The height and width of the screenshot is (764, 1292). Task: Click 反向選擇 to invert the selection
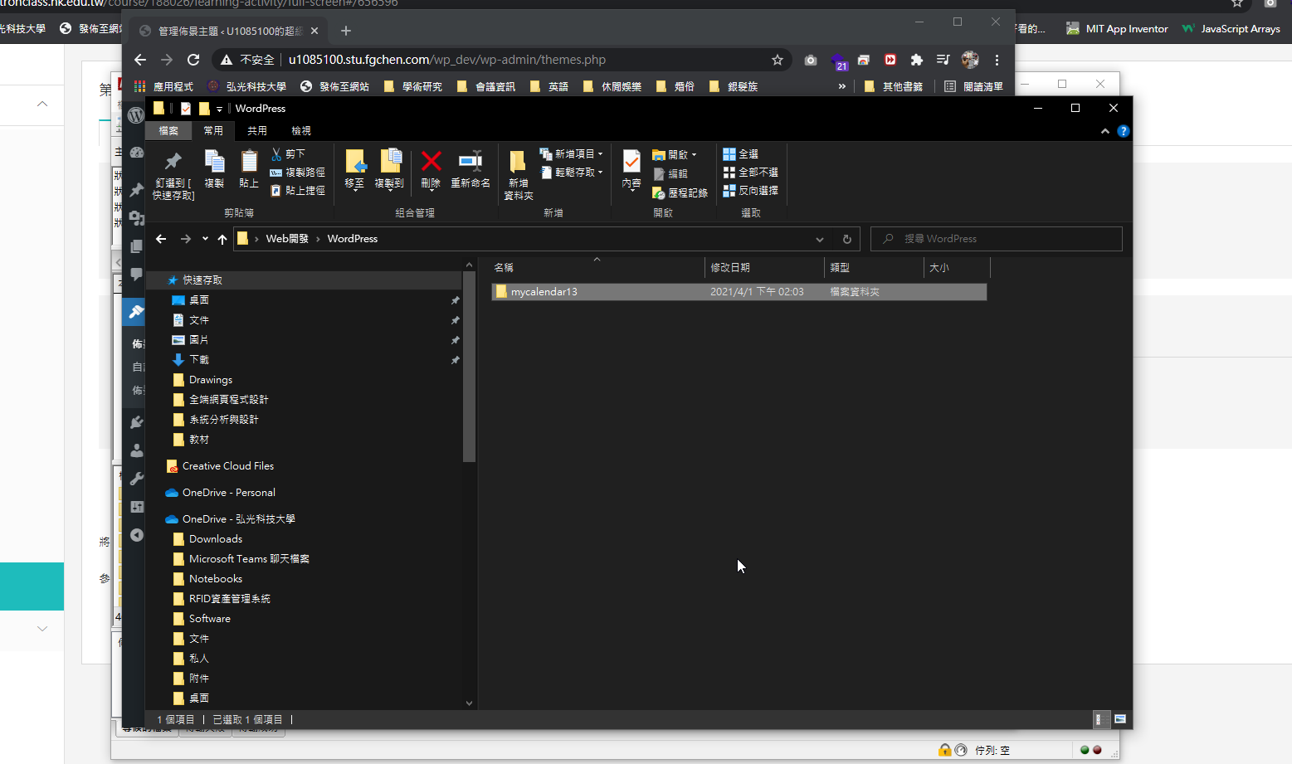point(751,190)
